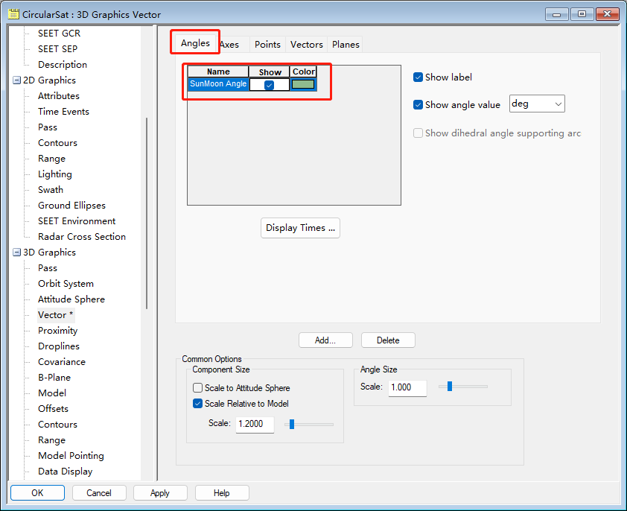
Task: Open the Planes tab
Action: coord(345,44)
